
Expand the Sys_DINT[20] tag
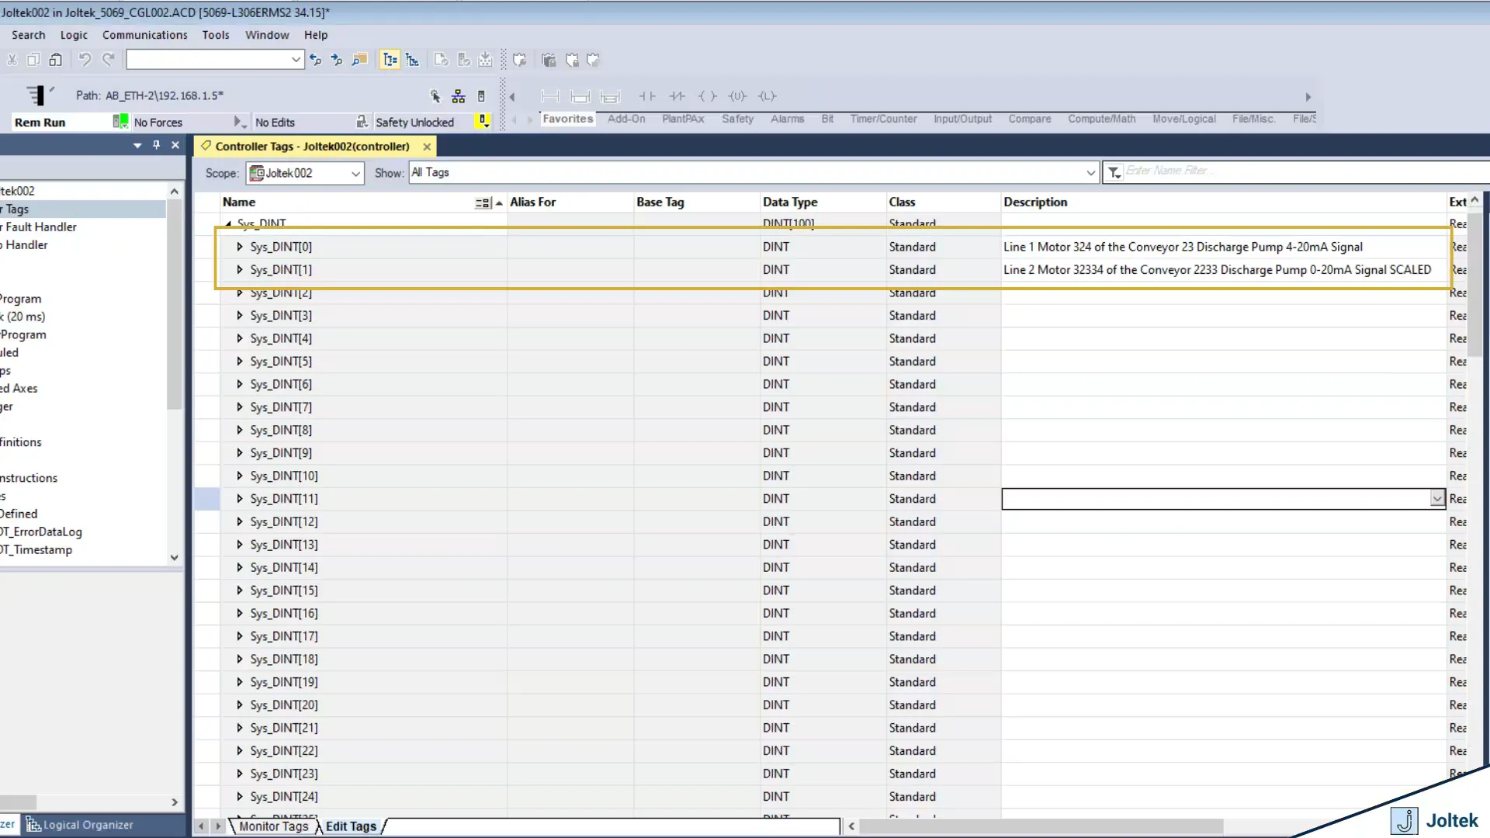[x=240, y=705]
